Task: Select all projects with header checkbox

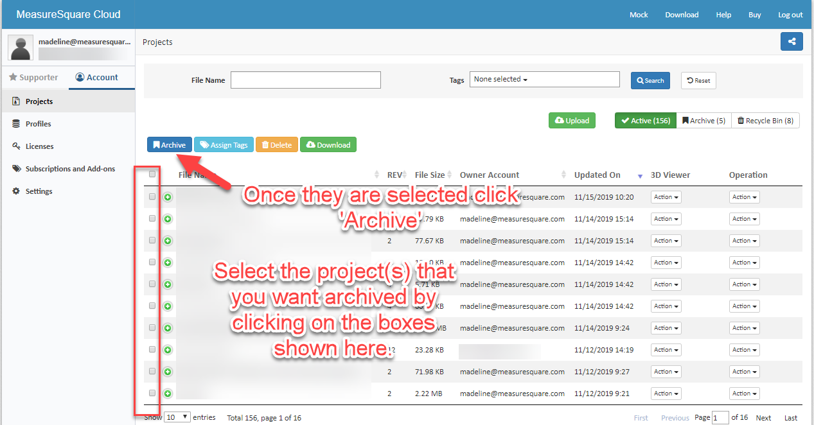Action: click(x=152, y=174)
